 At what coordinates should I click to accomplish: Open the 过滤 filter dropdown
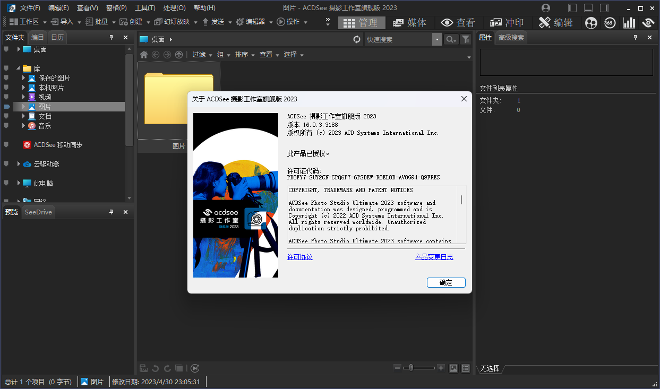coord(202,55)
